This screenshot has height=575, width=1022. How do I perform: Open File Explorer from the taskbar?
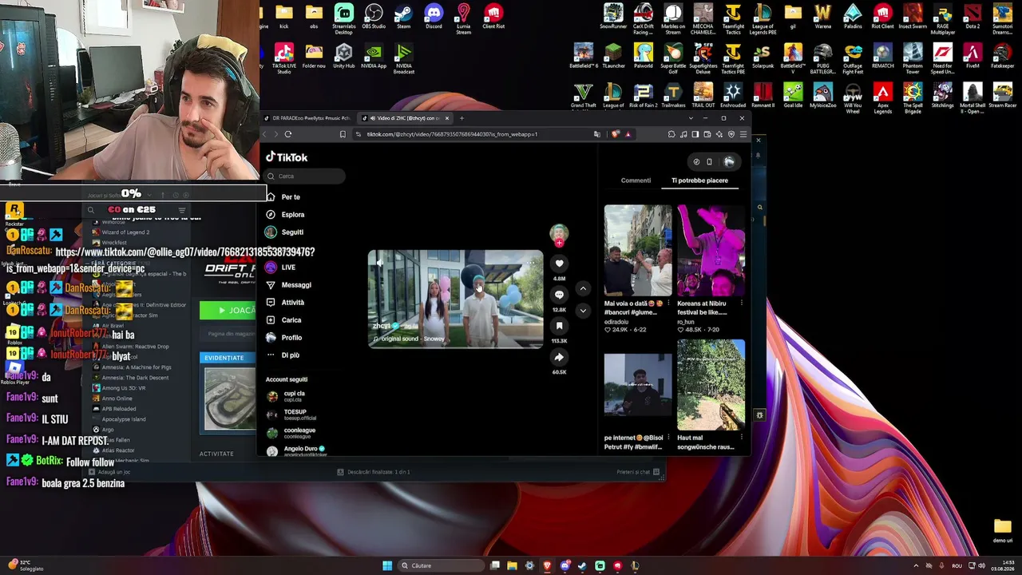(512, 565)
